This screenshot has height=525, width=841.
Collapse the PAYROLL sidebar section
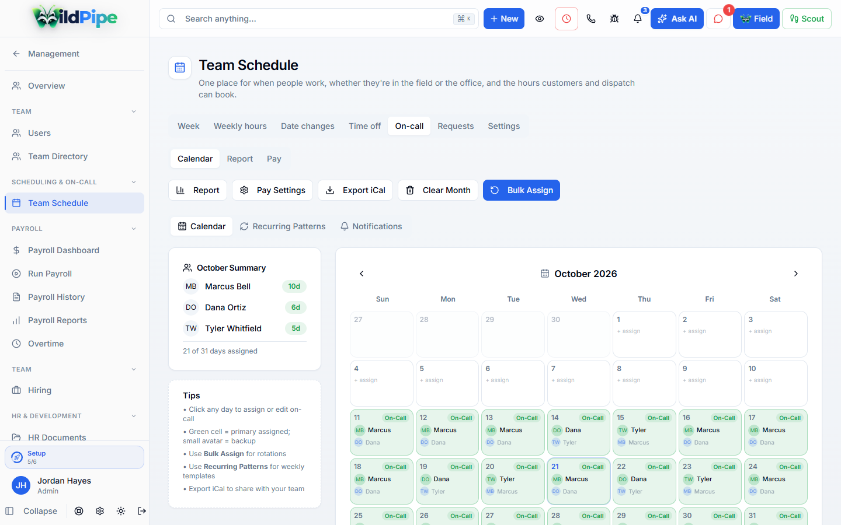click(134, 229)
